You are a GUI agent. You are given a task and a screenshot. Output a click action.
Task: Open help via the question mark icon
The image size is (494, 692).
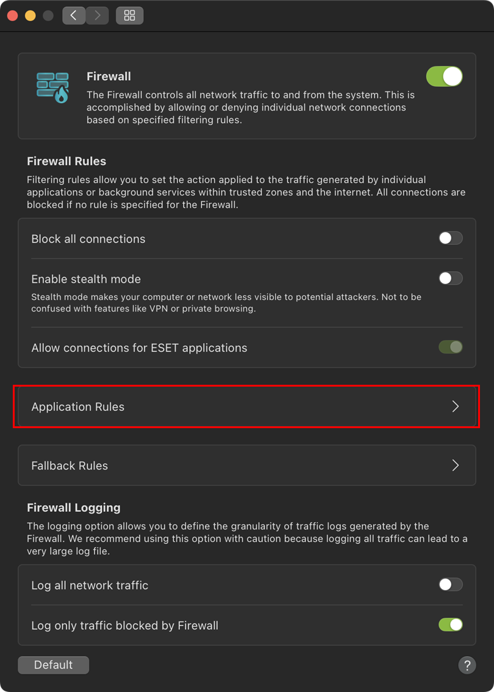click(x=467, y=665)
